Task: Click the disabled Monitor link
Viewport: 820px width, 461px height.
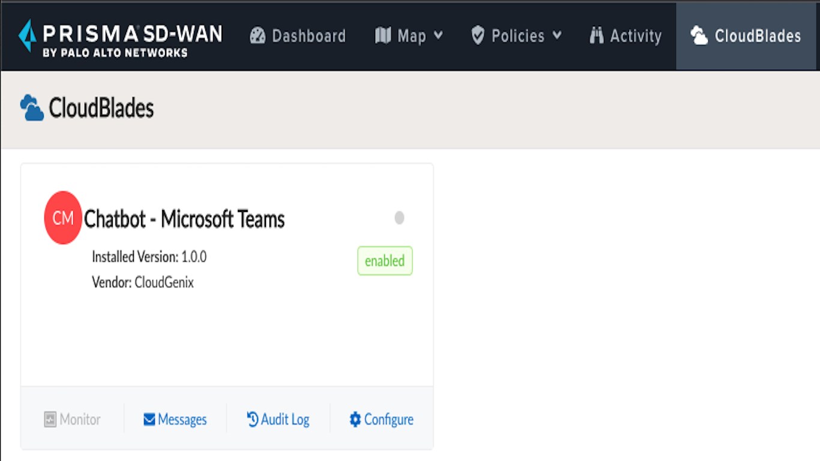Action: click(73, 420)
